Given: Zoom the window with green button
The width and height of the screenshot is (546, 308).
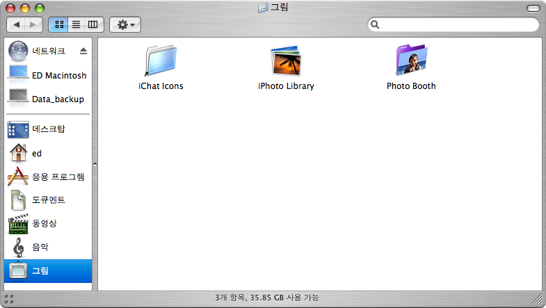Looking at the screenshot, I should (40, 8).
